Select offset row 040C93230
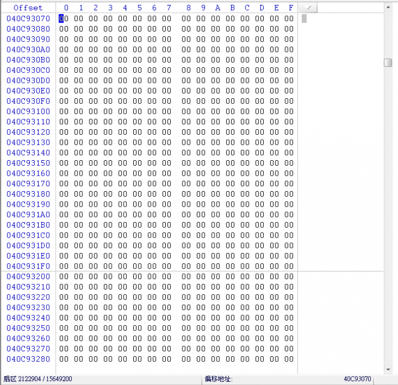 [x=28, y=307]
